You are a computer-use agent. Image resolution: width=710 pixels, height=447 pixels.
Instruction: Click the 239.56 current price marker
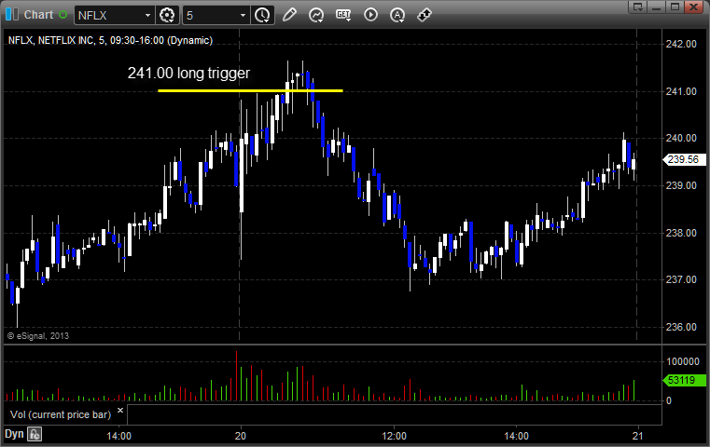pos(683,159)
